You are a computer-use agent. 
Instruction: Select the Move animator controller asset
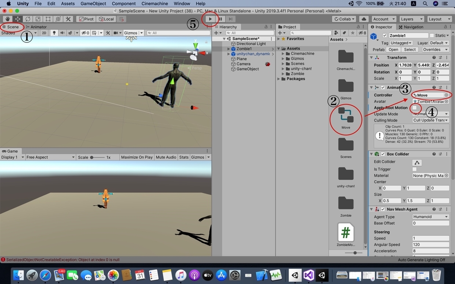click(x=345, y=118)
